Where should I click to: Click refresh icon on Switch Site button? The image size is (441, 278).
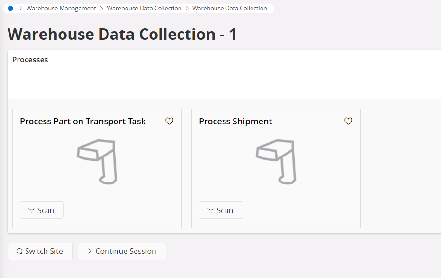[19, 252]
